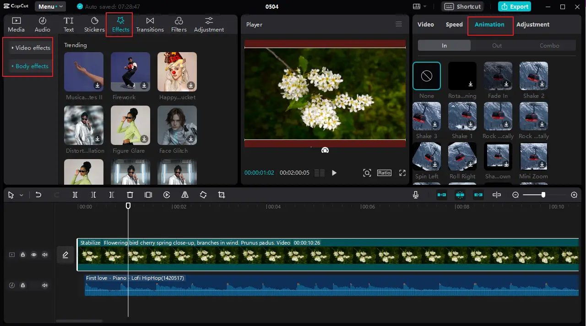
Task: Click the Mirror flip icon
Action: coord(185,195)
